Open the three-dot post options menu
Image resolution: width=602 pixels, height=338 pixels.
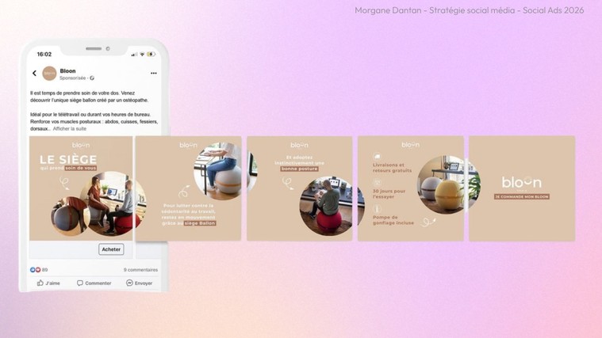[x=154, y=73]
